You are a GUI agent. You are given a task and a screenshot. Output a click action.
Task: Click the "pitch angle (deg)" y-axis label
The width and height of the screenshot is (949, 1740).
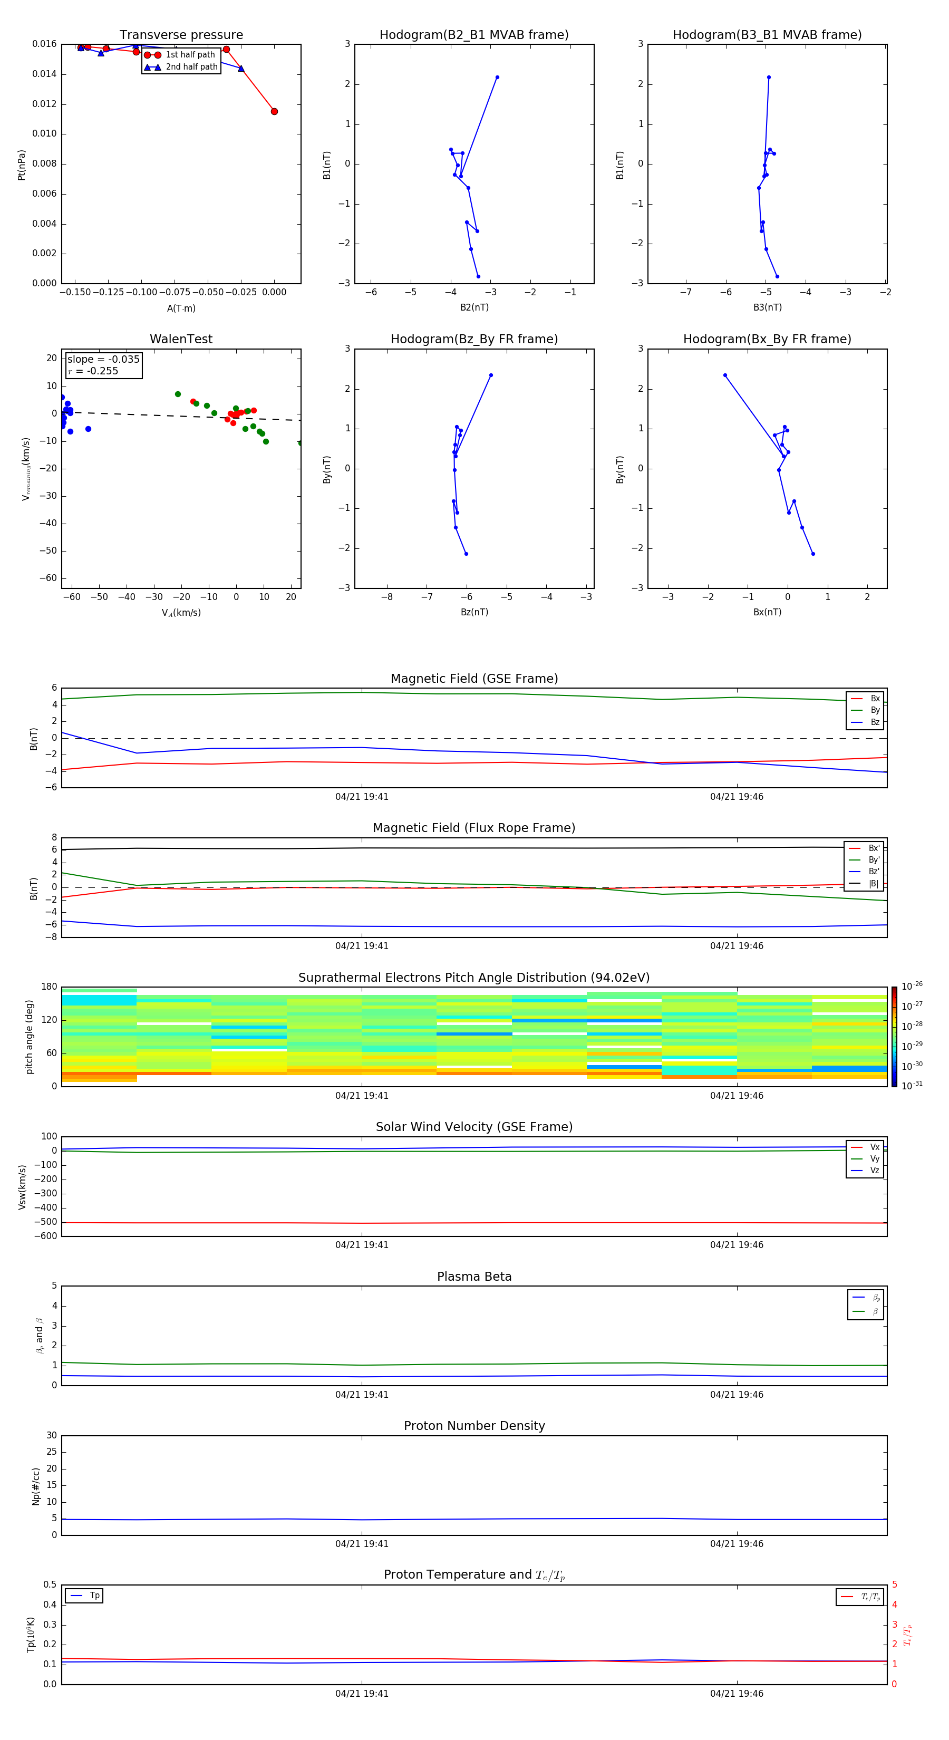click(x=29, y=1037)
